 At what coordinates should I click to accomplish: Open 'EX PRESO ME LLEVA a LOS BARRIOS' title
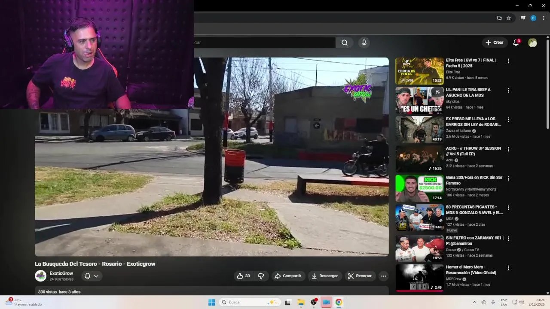point(474,121)
